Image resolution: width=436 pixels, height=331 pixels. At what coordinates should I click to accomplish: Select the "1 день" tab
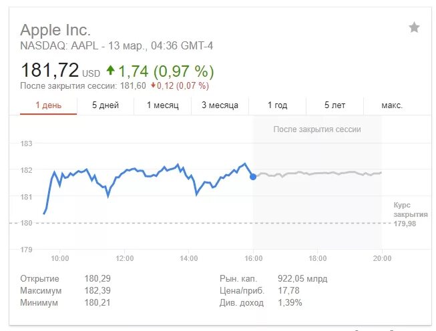48,105
